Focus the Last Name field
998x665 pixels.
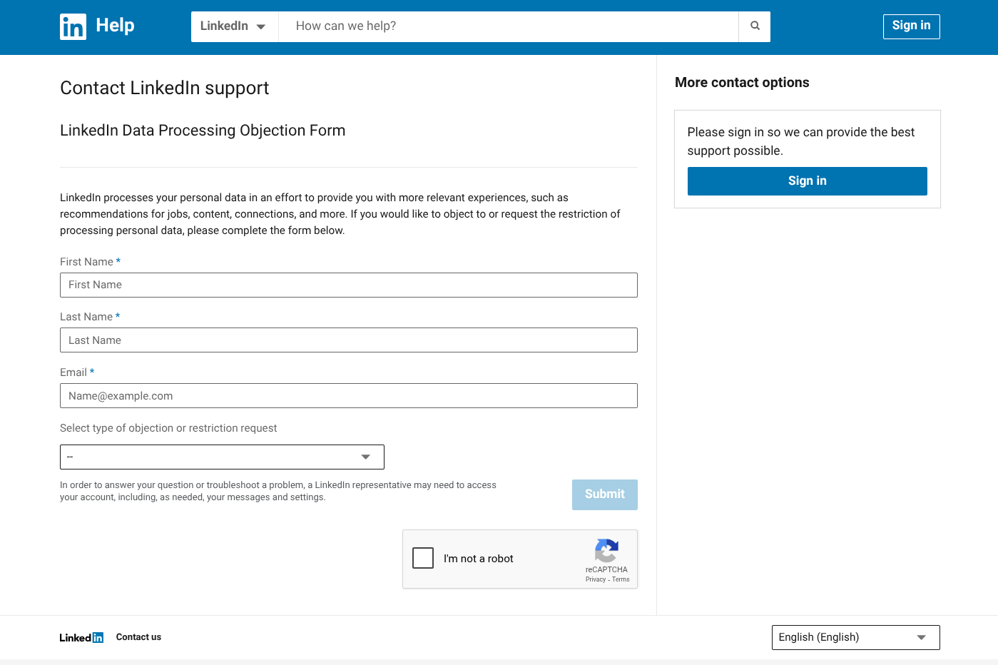click(348, 340)
